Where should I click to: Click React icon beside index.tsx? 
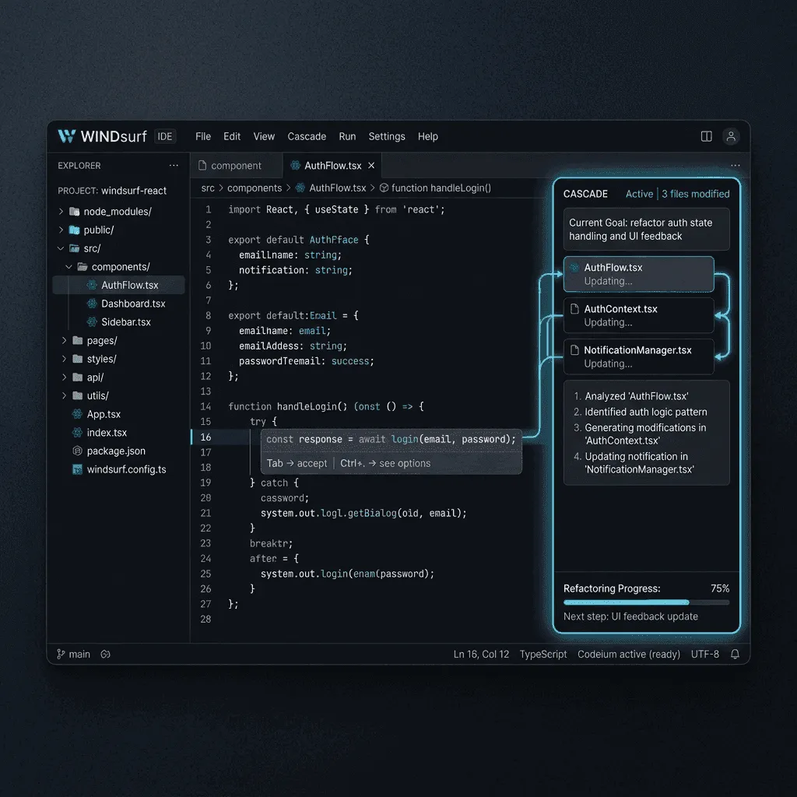tap(77, 433)
